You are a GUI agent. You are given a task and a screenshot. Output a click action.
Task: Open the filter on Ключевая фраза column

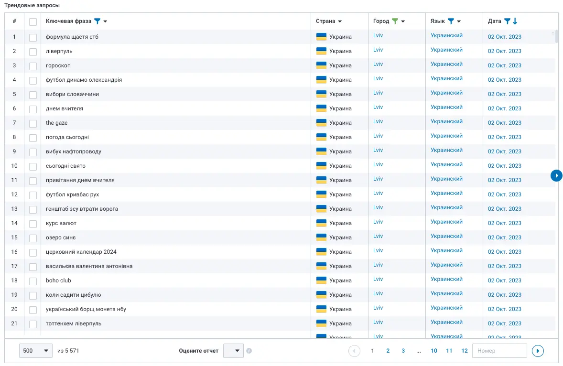coord(98,21)
